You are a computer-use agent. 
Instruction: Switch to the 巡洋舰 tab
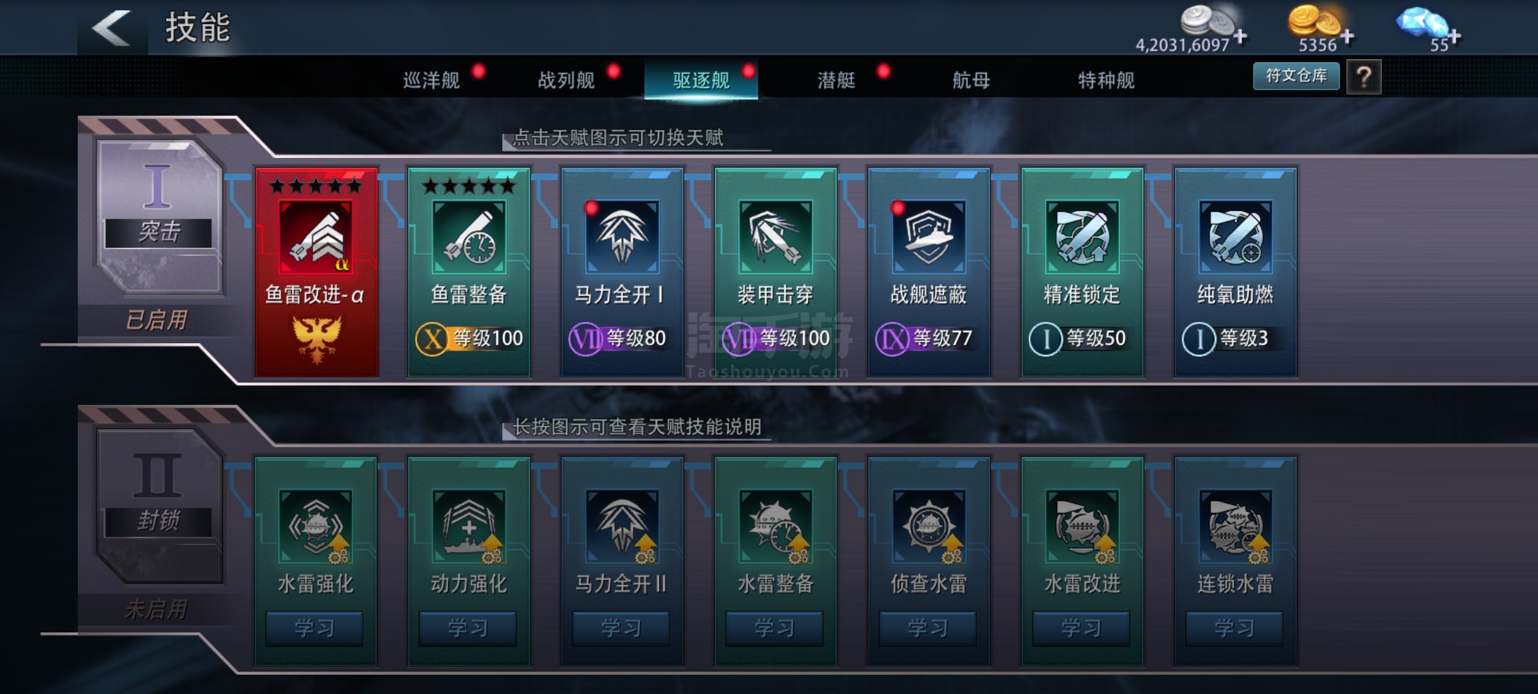pyautogui.click(x=431, y=80)
